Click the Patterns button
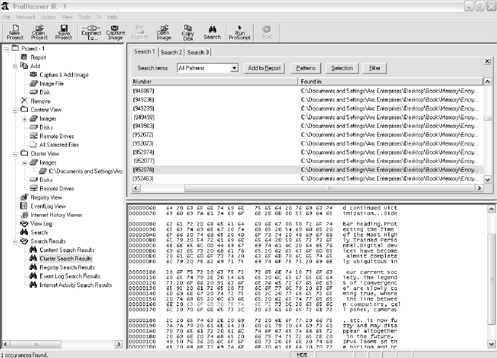Viewport: 497px width, 358px height. 306,68
